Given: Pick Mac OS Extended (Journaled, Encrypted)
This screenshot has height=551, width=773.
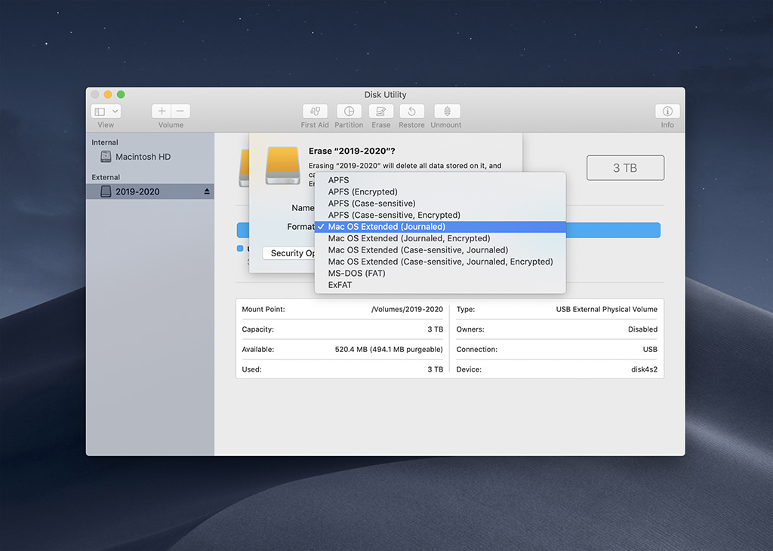Looking at the screenshot, I should (440, 238).
